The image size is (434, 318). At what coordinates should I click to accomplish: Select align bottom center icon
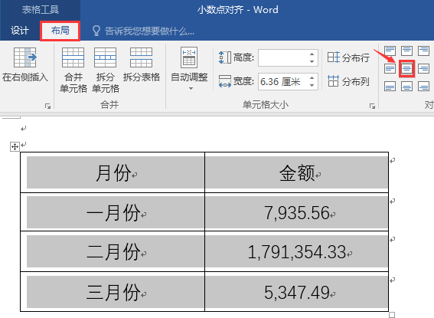point(406,87)
